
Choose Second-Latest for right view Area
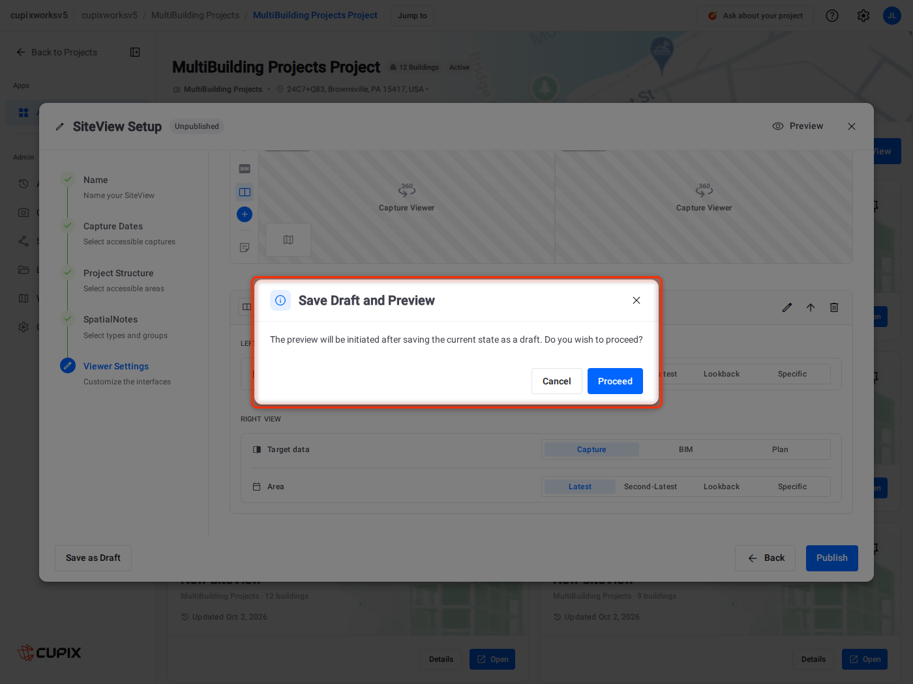[x=650, y=487]
